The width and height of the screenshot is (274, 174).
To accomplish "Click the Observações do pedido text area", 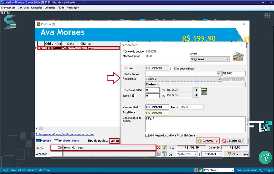I will pyautogui.click(x=195, y=124).
